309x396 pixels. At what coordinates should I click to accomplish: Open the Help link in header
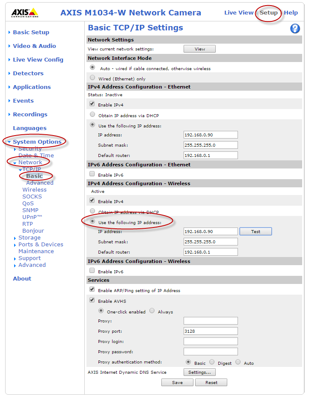(x=291, y=13)
